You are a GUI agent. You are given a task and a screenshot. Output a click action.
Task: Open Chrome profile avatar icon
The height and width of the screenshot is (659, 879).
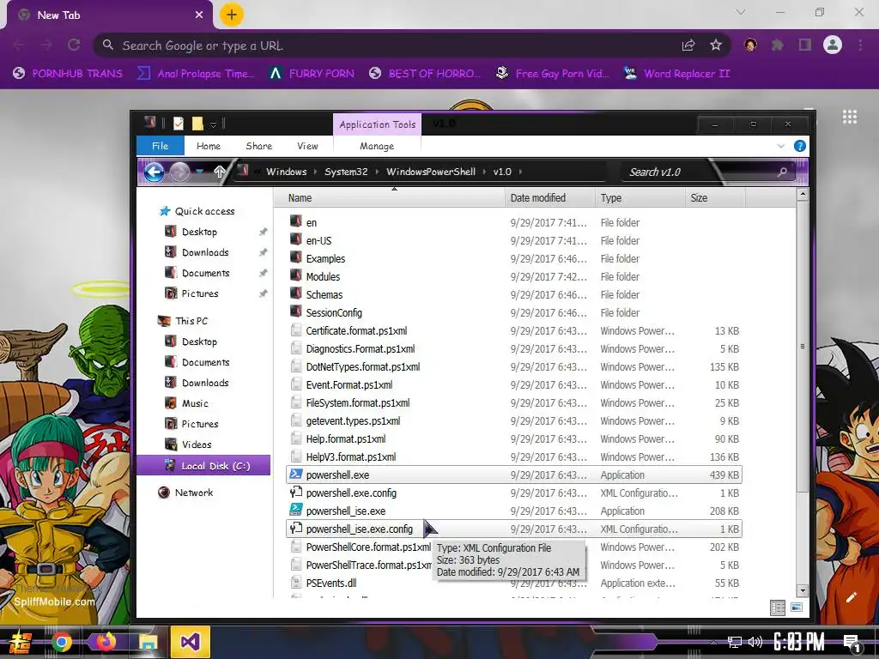[833, 45]
